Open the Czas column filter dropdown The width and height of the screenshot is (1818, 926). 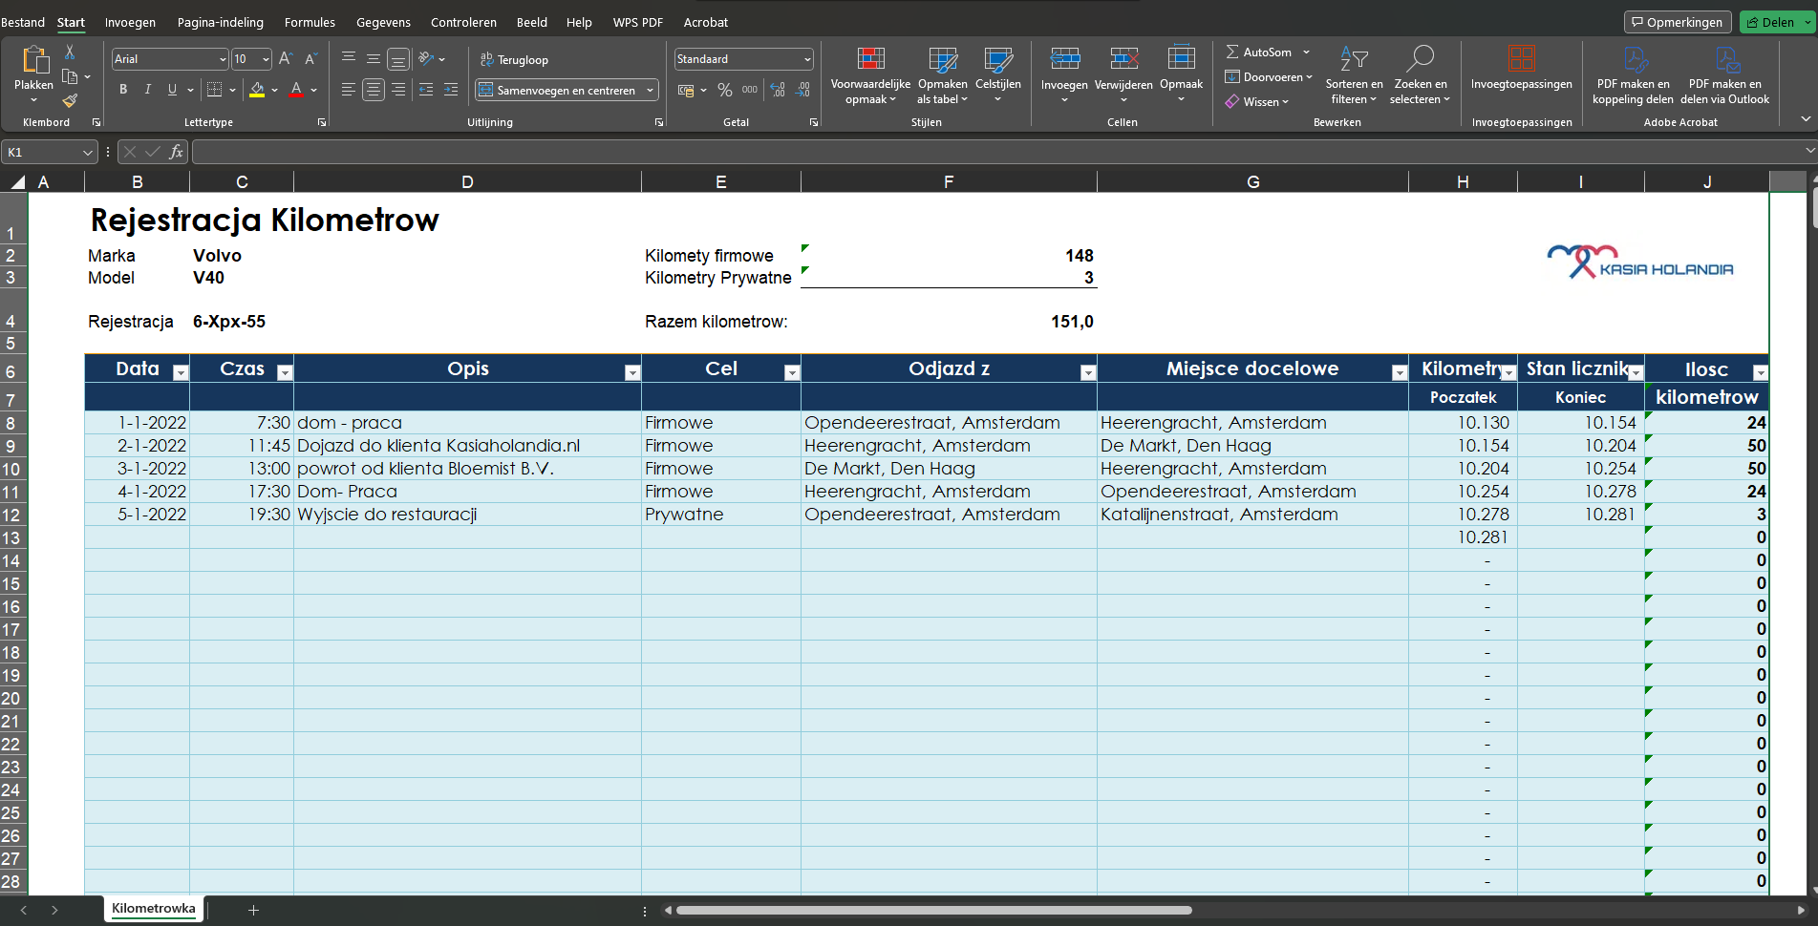tap(285, 372)
